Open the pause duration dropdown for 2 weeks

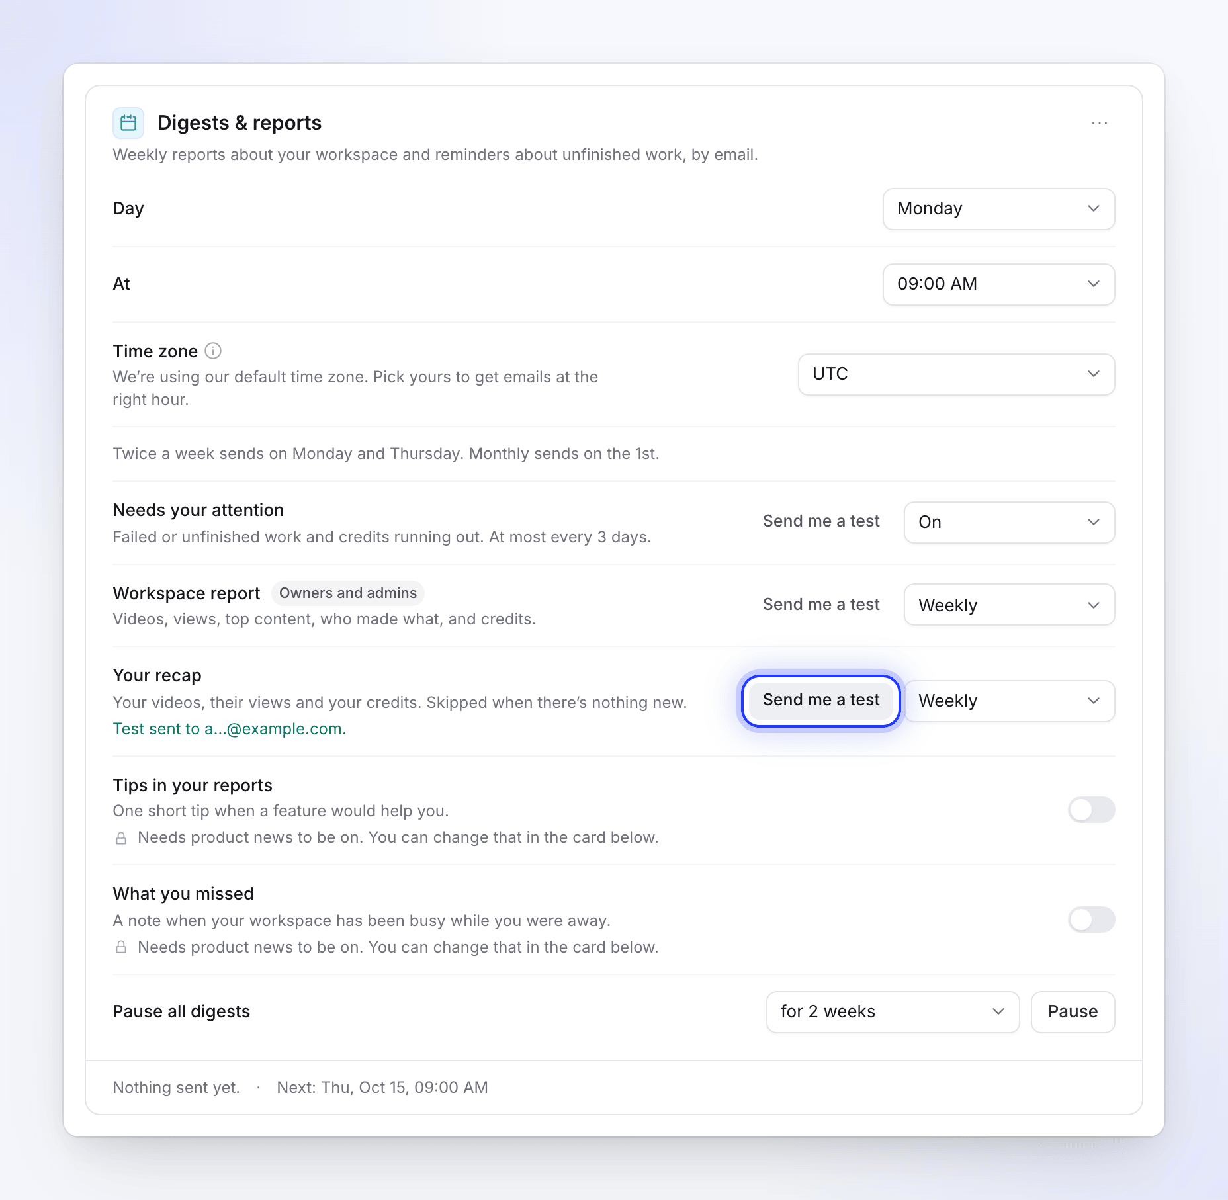[893, 1012]
